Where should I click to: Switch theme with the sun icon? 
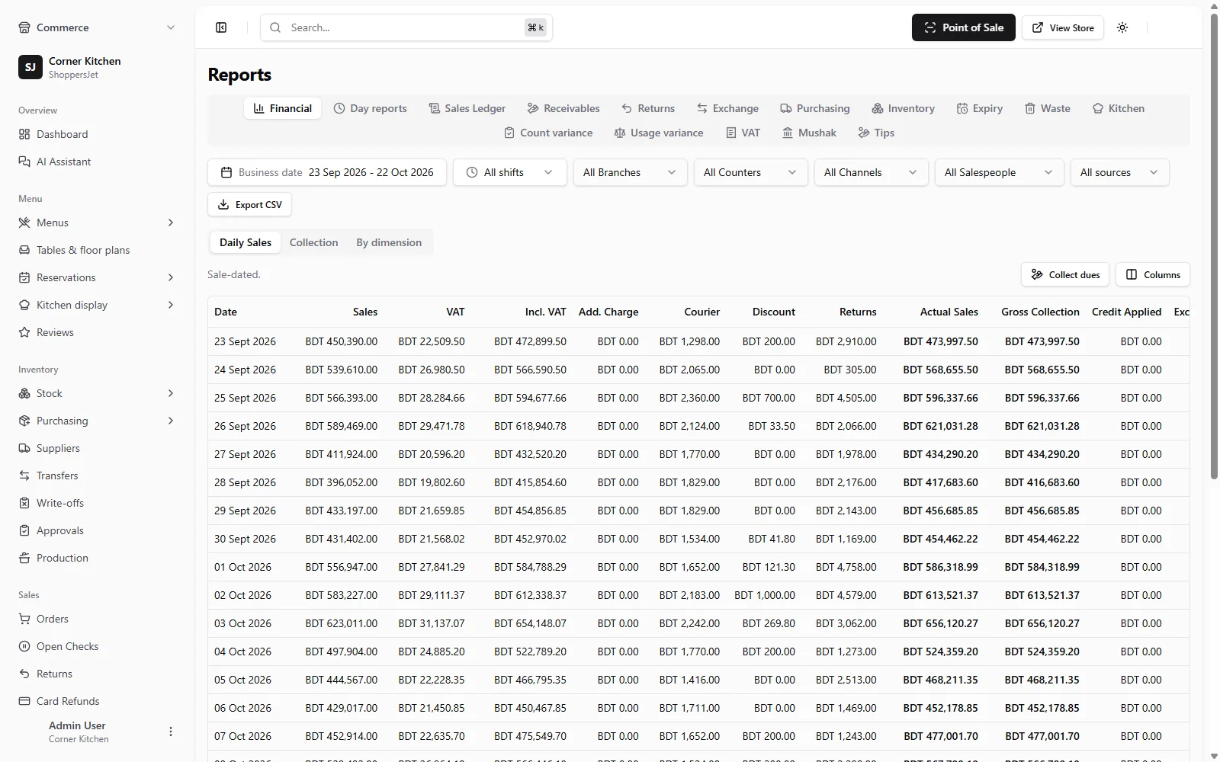pos(1122,27)
